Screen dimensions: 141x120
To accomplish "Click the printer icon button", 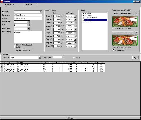I will [135, 57].
